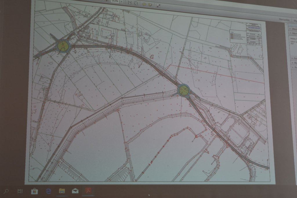
Task: Open Task View from the taskbar
Action: click(20, 191)
